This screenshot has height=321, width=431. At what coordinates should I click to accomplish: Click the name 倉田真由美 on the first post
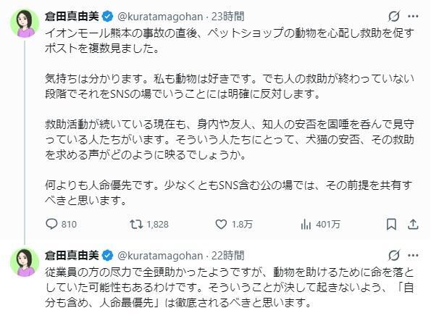point(72,17)
